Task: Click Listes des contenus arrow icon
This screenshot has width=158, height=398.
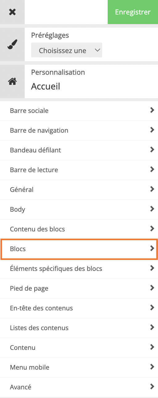Action: coord(152,327)
